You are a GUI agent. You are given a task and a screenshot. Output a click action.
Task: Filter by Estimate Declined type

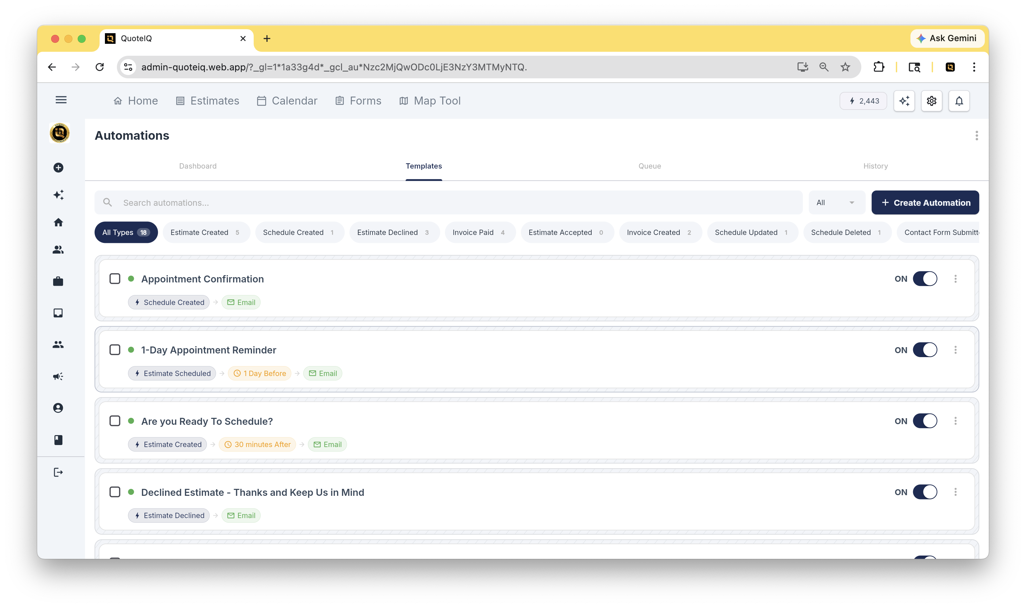[x=394, y=232]
